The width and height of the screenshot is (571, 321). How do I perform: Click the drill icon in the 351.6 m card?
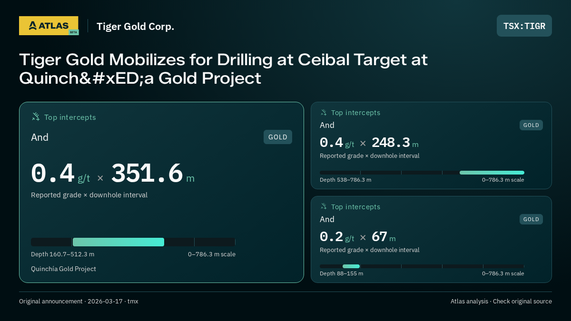coord(36,117)
